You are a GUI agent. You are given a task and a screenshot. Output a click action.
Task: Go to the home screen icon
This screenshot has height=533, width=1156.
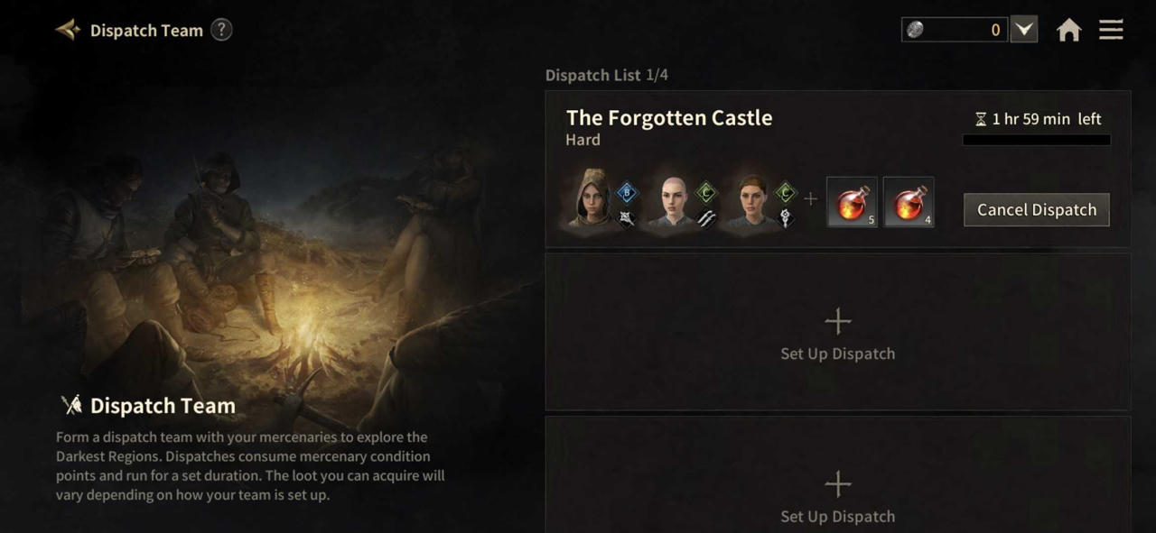point(1069,30)
